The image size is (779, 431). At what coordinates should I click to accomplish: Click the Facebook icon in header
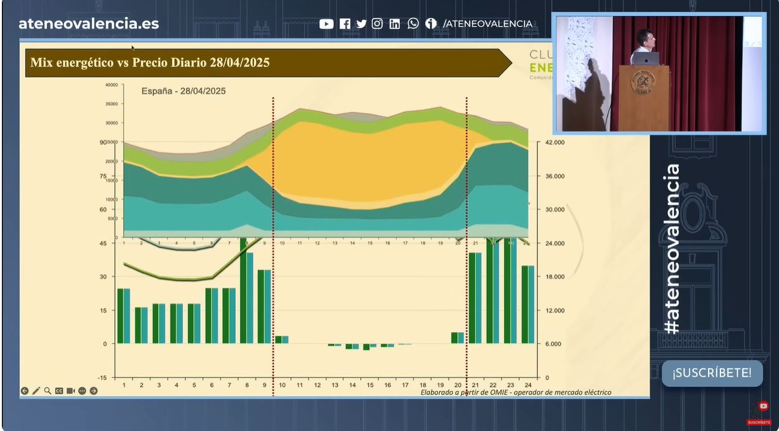[345, 24]
